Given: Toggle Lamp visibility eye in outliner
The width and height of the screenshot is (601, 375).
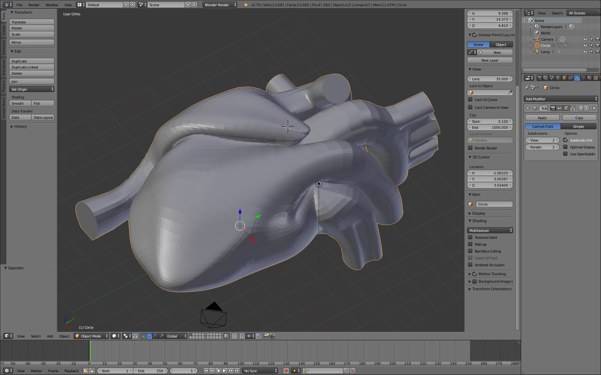Looking at the screenshot, I should coord(585,52).
